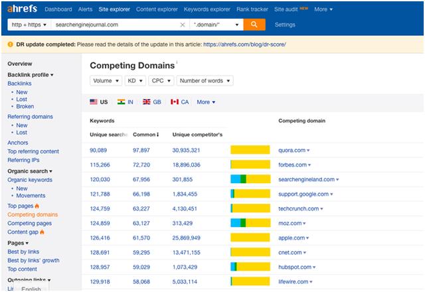Open Referring domains in the sidebar

(x=30, y=117)
